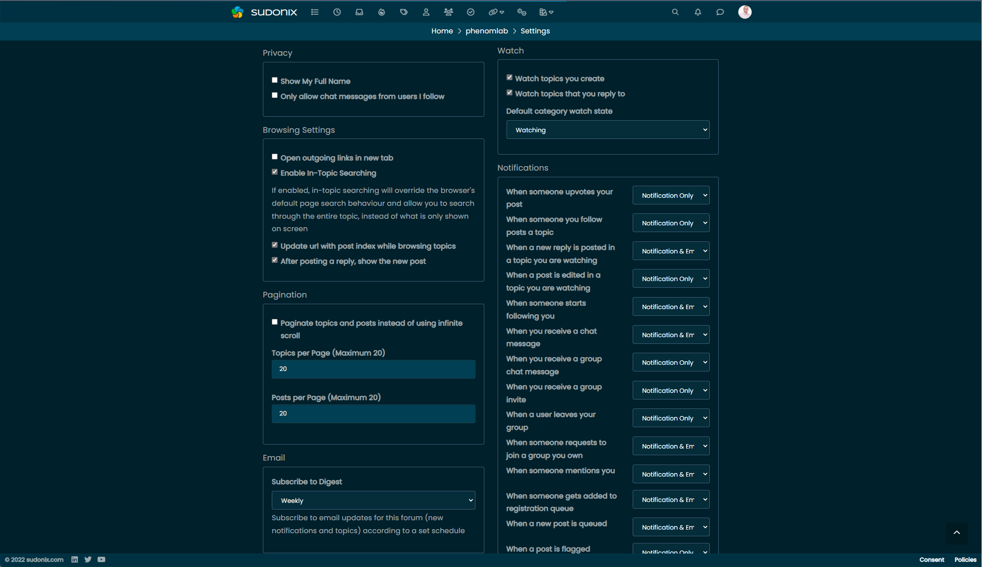Open the links dropdown menu in navbar
The height and width of the screenshot is (567, 982).
point(496,12)
